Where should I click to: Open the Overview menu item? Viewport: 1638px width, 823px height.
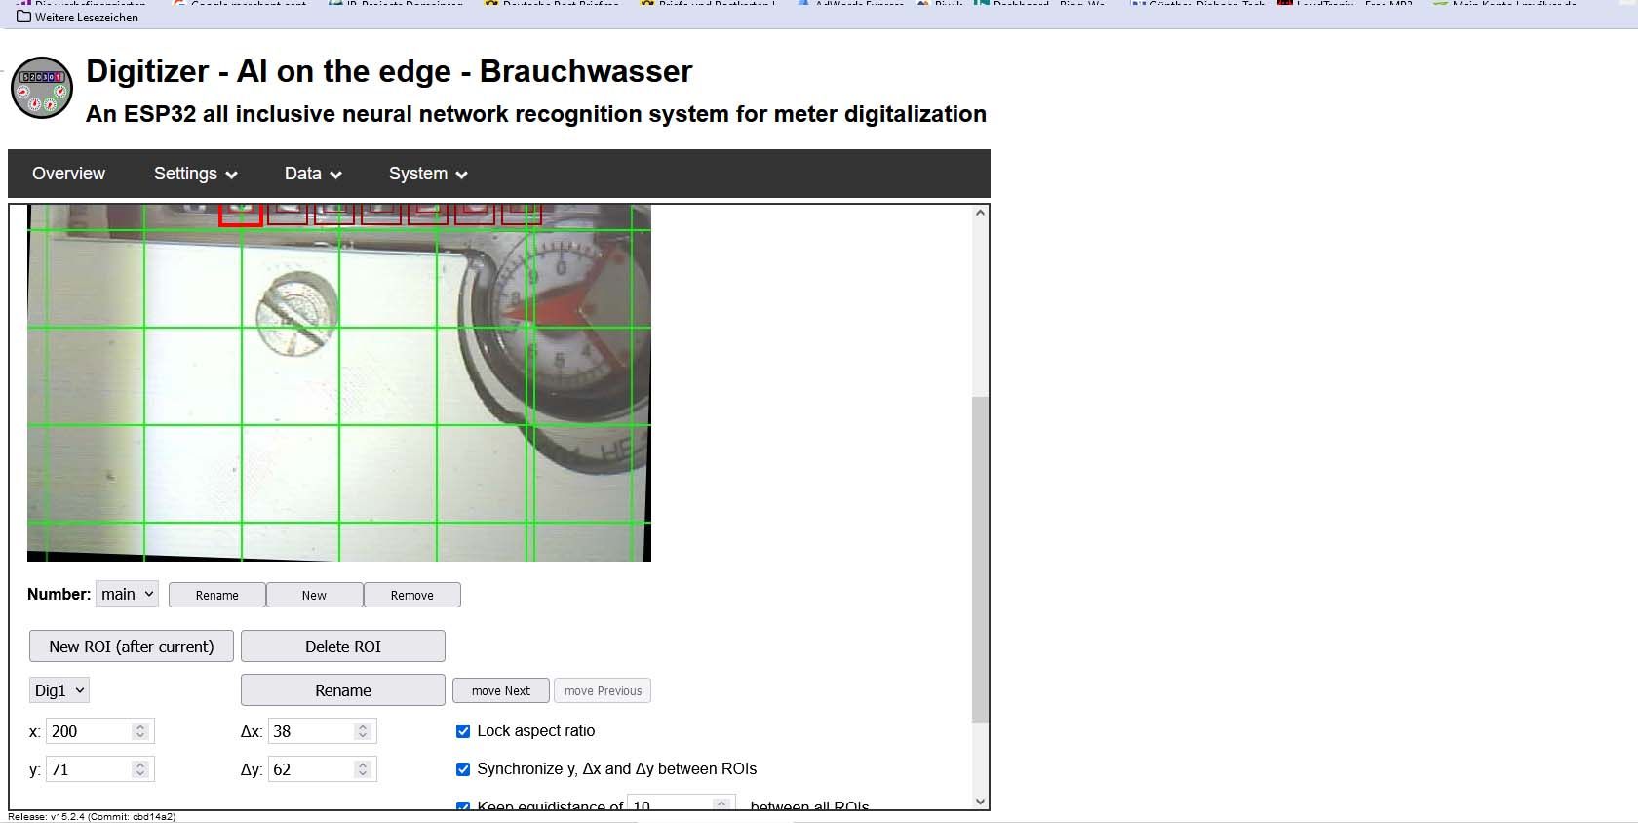point(68,174)
